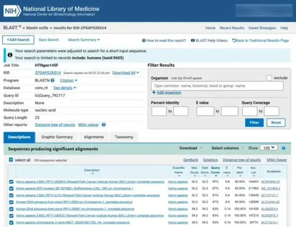Click Percent Identity maximum field
The width and height of the screenshot is (296, 227).
coord(181,111)
